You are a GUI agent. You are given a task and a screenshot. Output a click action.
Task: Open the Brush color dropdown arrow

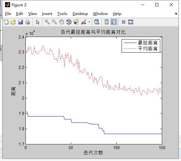(89, 22)
